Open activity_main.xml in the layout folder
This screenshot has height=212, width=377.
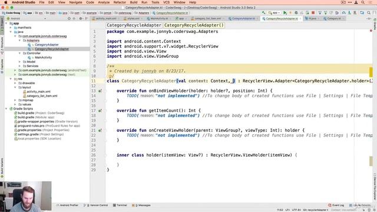click(x=38, y=92)
